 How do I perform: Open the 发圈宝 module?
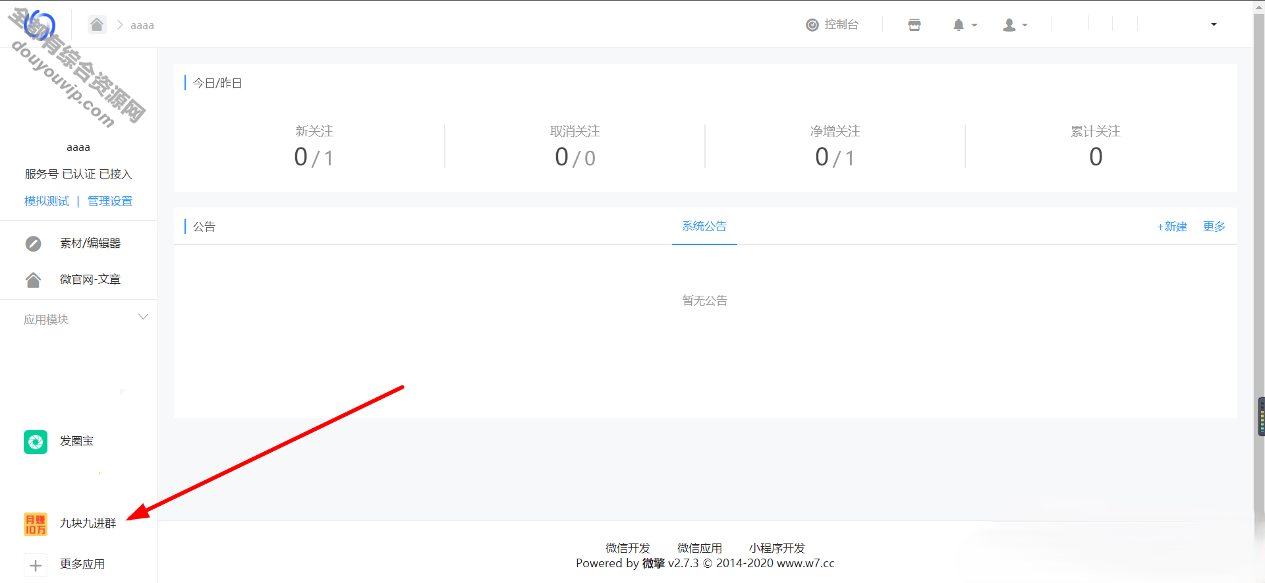78,441
